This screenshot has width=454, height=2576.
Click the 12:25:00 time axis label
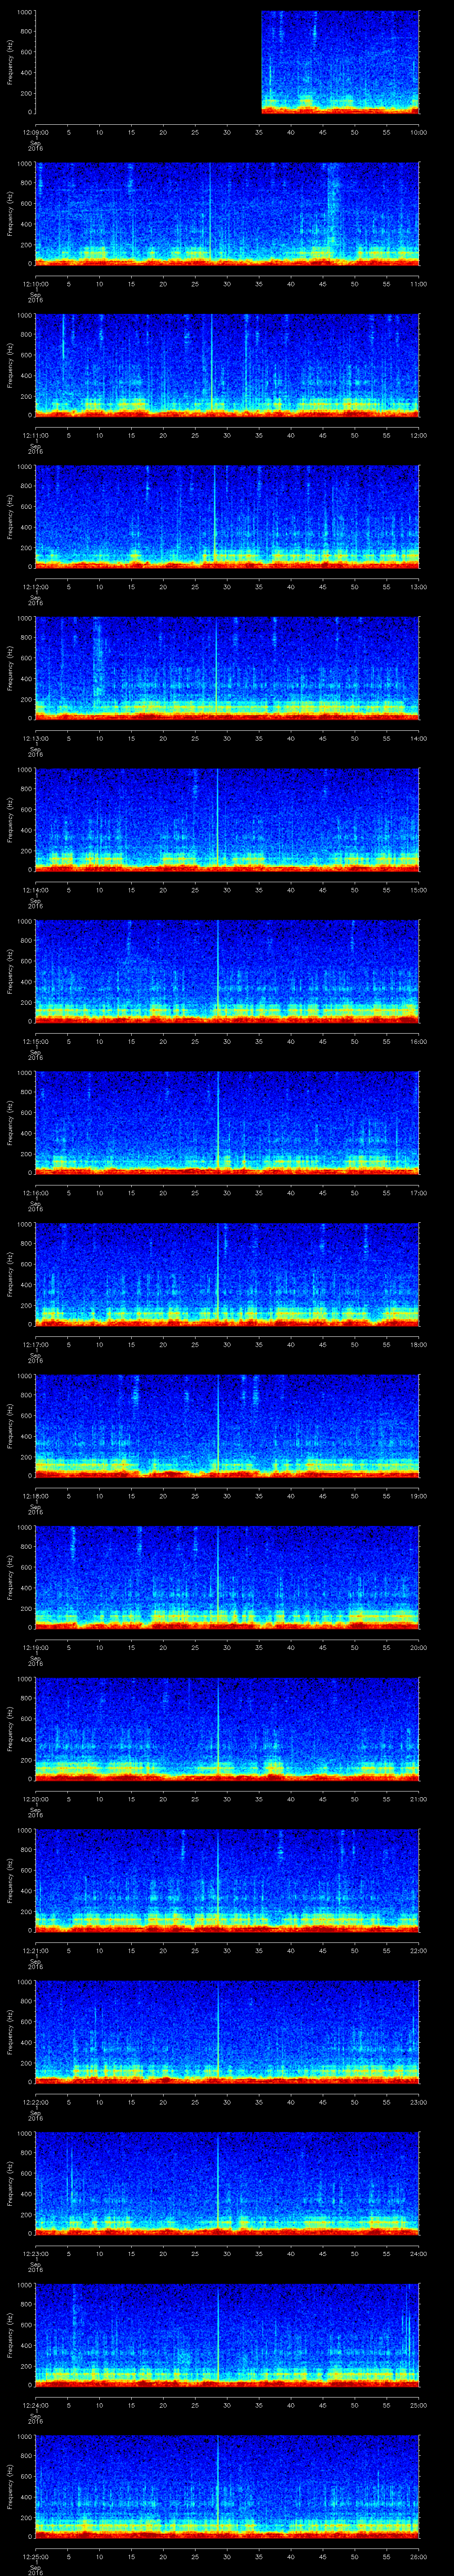click(35, 2556)
